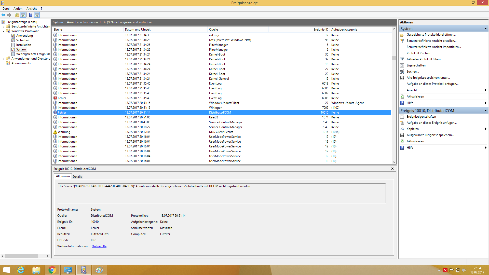Image resolution: width=489 pixels, height=275 pixels.
Task: Click Alle Ereignisse speichern unter floppy icon
Action: click(x=402, y=78)
